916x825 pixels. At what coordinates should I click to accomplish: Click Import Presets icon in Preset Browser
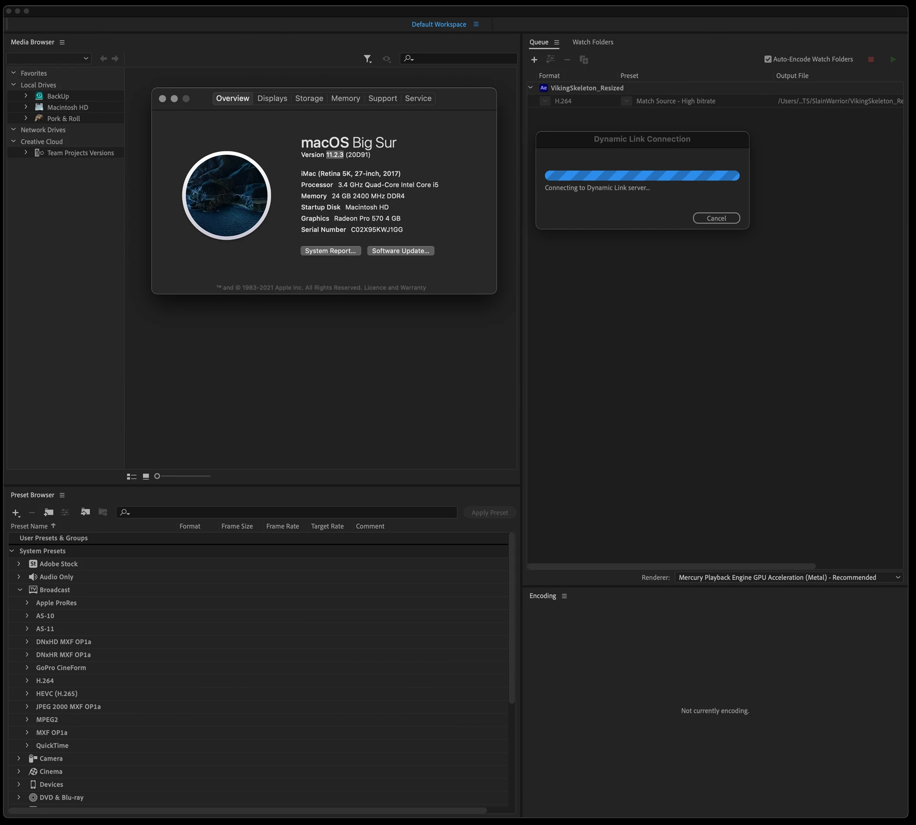click(x=85, y=512)
